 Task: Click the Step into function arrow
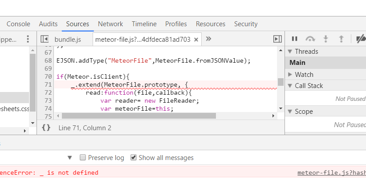click(x=325, y=39)
